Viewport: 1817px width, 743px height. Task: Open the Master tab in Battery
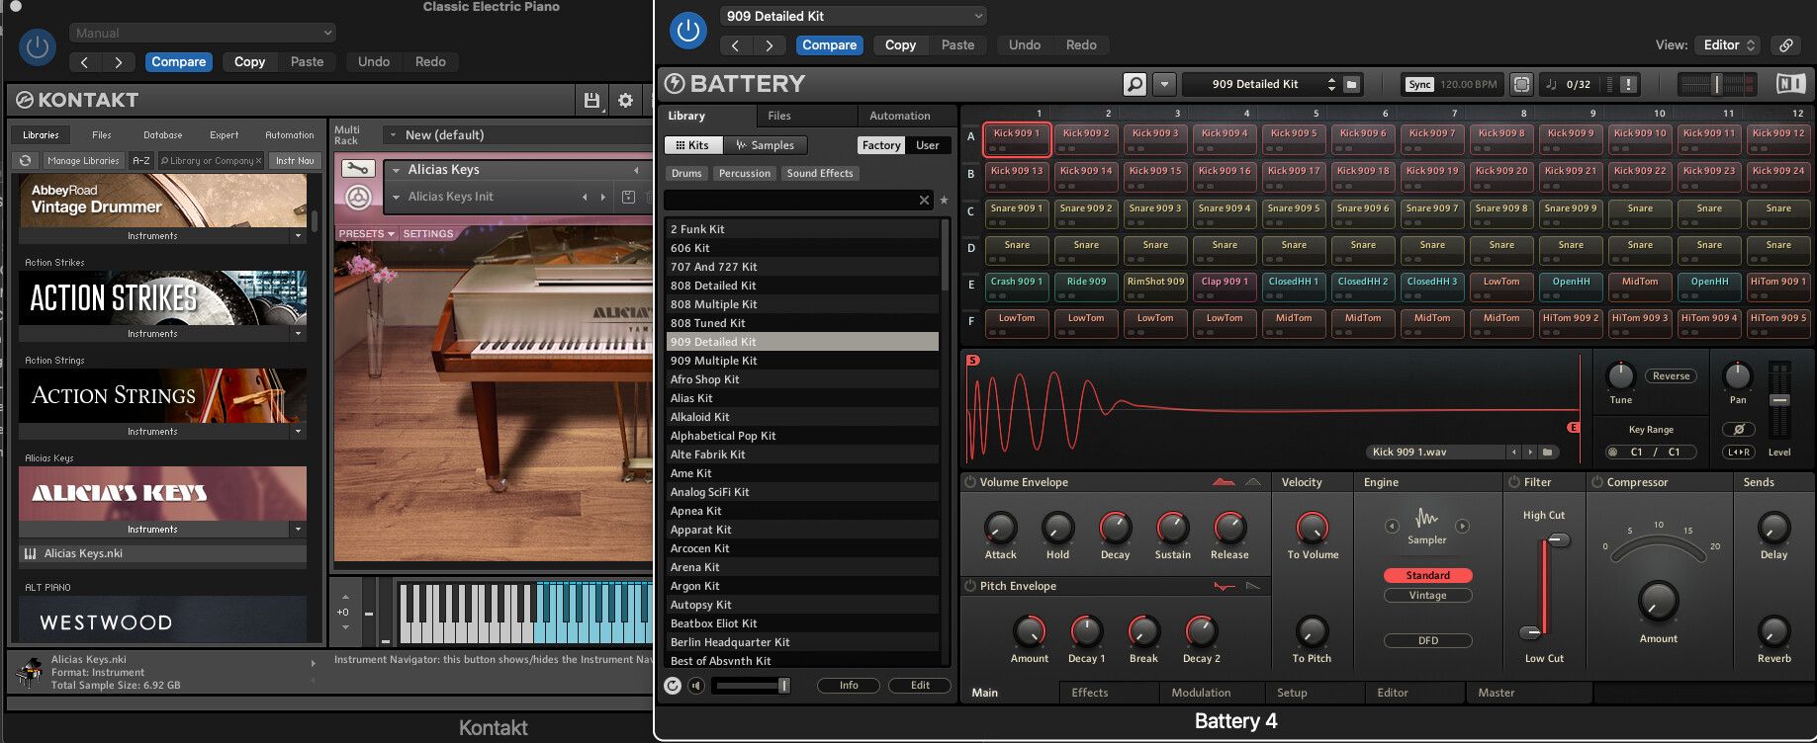[1496, 693]
